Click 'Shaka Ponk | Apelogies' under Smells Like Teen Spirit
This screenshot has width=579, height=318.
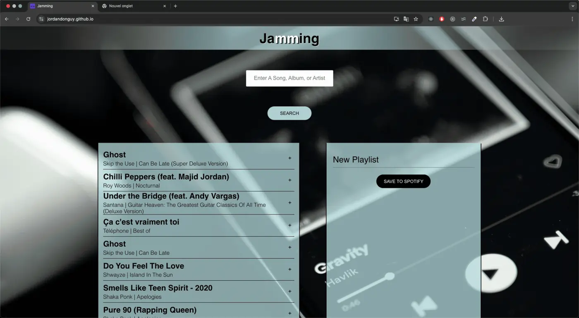tap(132, 297)
